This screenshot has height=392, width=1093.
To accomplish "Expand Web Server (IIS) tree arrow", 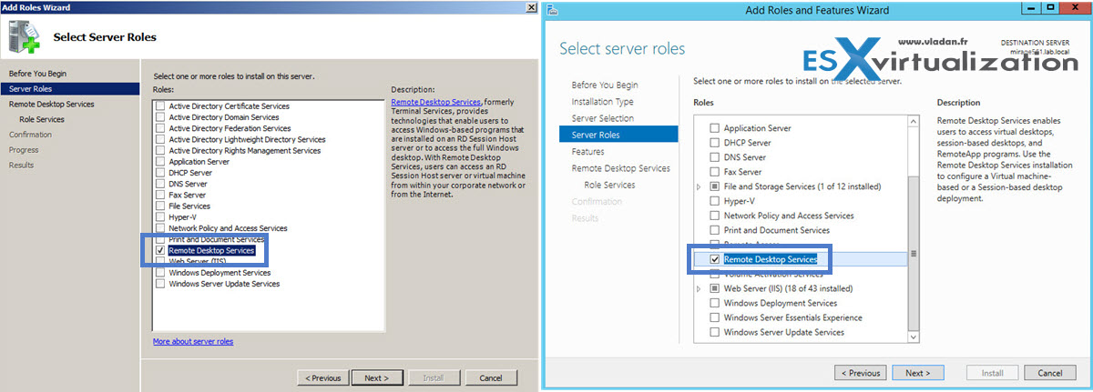I will 700,288.
